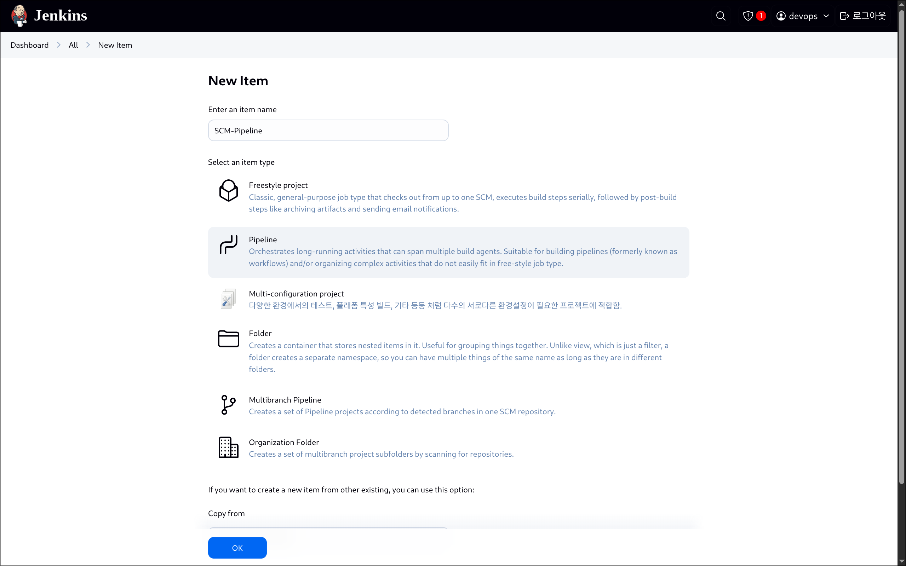The height and width of the screenshot is (566, 906).
Task: Choose Freestyle project item type
Action: (x=278, y=185)
